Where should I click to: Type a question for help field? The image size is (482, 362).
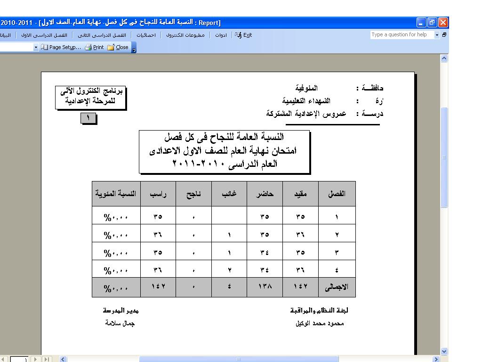tap(401, 35)
